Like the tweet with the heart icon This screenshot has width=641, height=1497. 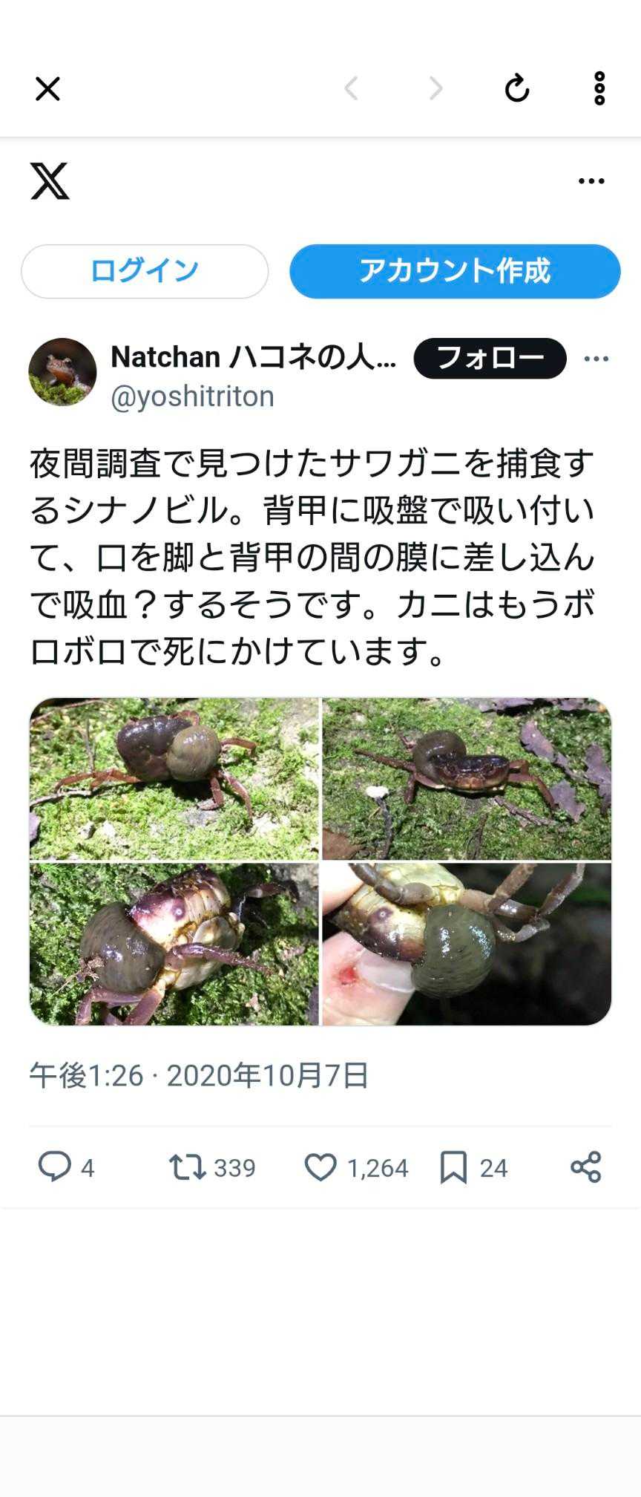(x=320, y=1167)
